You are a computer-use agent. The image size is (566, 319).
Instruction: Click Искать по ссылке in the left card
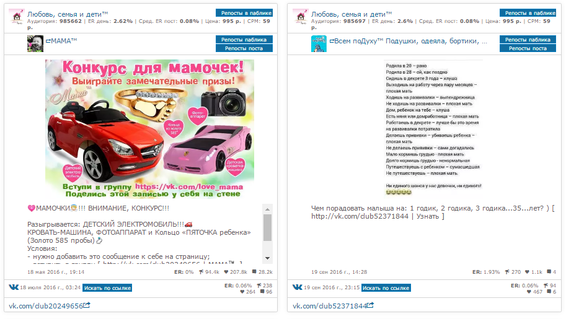click(107, 288)
